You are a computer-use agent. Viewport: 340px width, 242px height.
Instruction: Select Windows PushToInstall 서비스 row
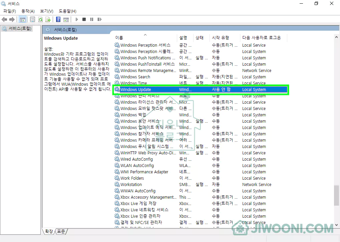[x=201, y=64]
